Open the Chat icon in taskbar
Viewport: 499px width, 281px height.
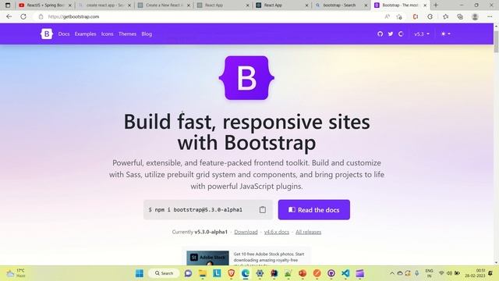tap(189, 273)
